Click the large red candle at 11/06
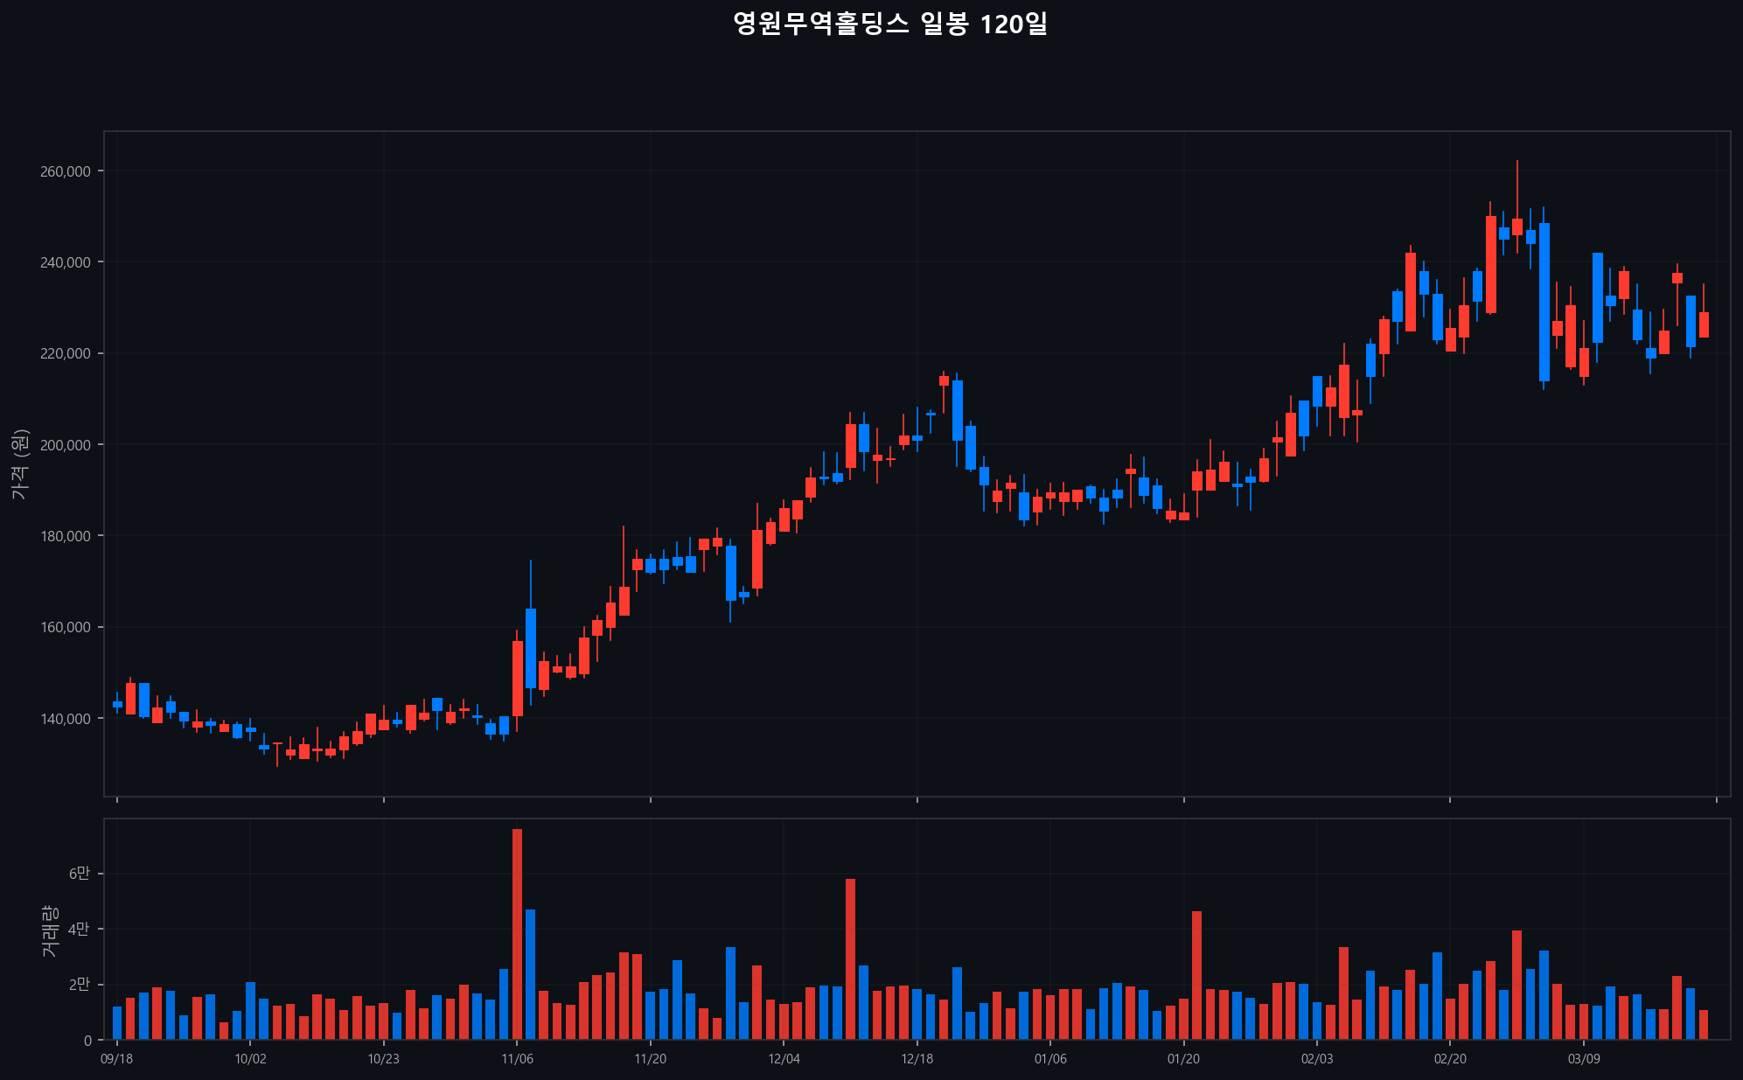The image size is (1743, 1080). click(x=517, y=679)
